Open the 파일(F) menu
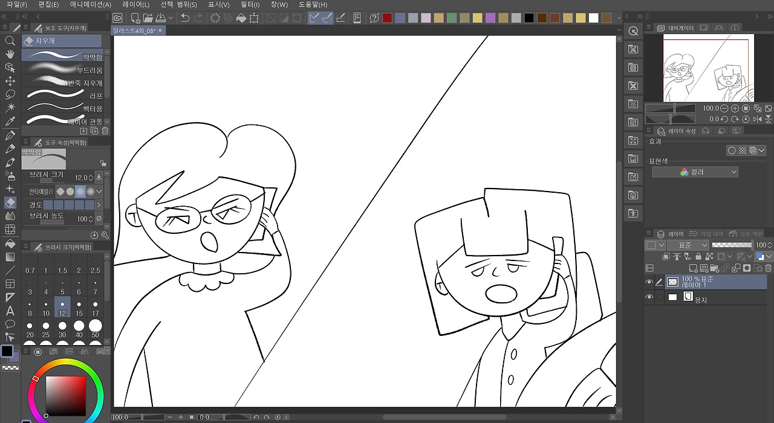 coord(17,5)
